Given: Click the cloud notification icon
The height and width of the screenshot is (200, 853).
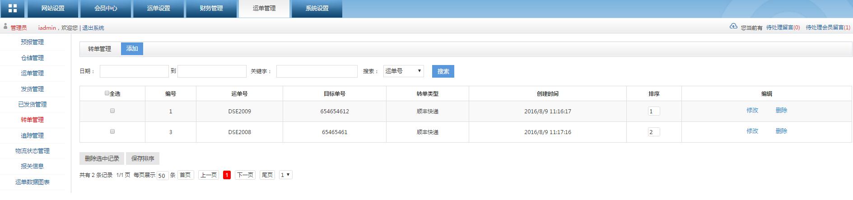Looking at the screenshot, I should point(733,27).
